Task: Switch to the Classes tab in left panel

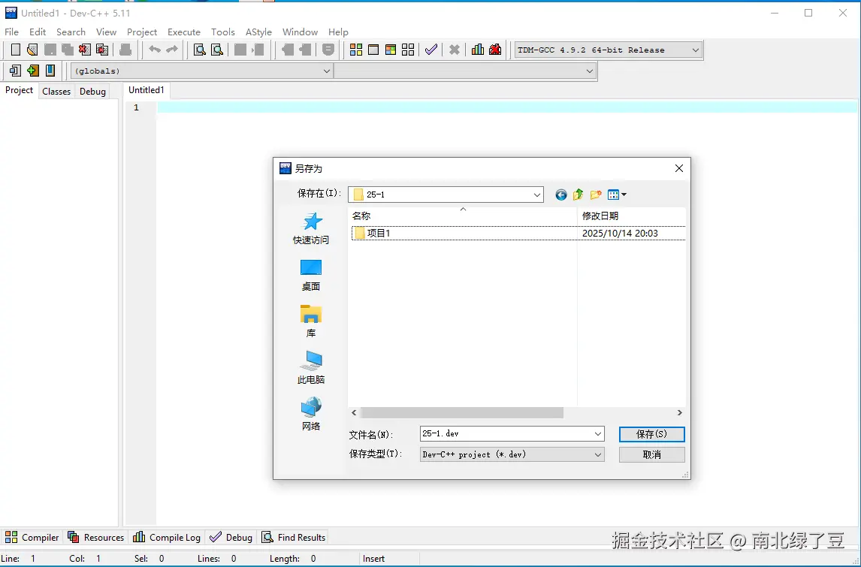Action: [56, 91]
